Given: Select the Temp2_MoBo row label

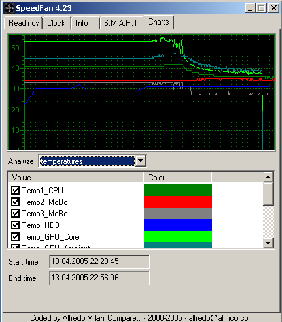Looking at the screenshot, I should tap(45, 202).
